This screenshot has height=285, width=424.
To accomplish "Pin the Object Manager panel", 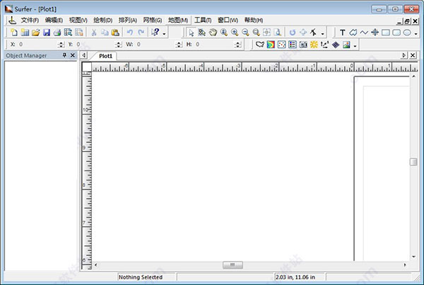I will pyautogui.click(x=64, y=55).
